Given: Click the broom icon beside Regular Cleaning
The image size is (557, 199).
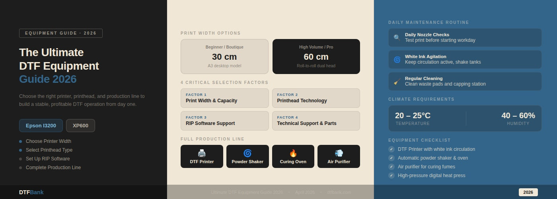Looking at the screenshot, I should coord(397,81).
